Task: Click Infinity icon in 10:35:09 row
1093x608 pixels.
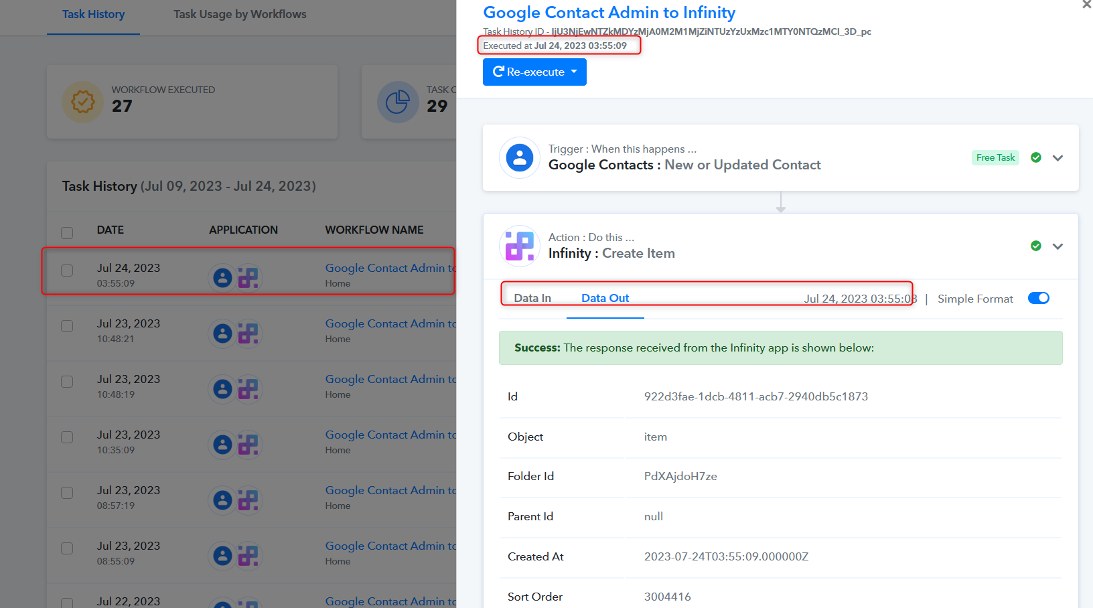Action: click(248, 444)
